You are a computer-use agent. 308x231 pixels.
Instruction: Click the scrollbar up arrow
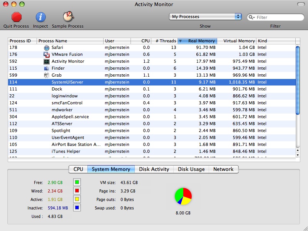298,151
